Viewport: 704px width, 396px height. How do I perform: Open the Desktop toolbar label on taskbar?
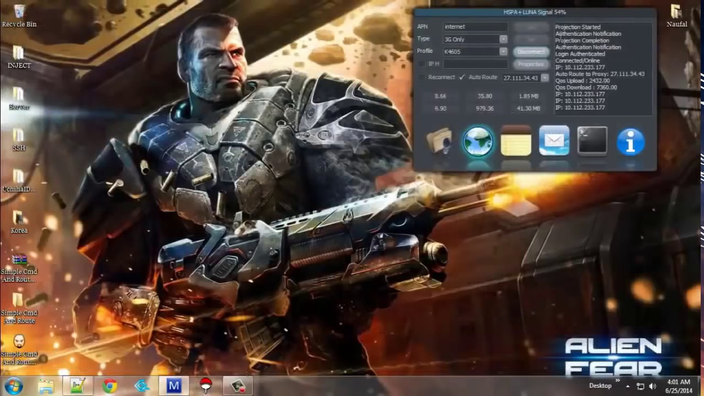tap(601, 386)
